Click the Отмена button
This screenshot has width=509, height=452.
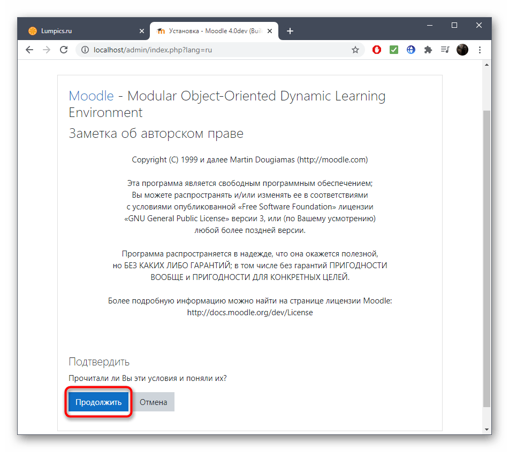click(x=153, y=402)
